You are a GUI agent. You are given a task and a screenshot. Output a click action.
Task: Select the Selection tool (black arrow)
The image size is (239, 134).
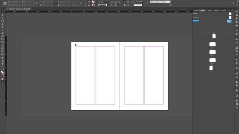[3, 12]
